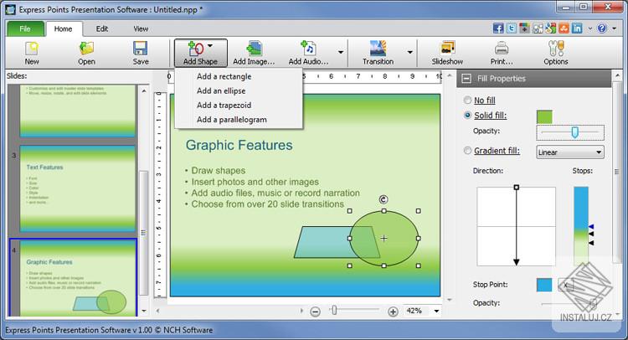
Task: Share on StumbleUpon icon
Action: 564,28
